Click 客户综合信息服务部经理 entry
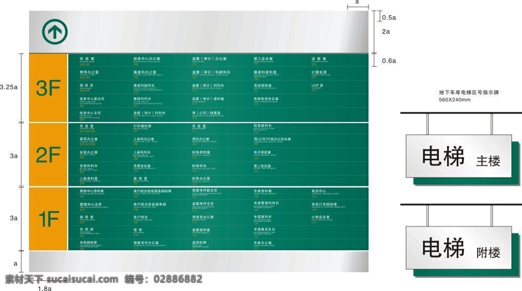 click(152, 191)
